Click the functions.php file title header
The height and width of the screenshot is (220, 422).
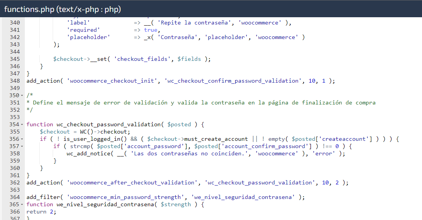click(62, 9)
